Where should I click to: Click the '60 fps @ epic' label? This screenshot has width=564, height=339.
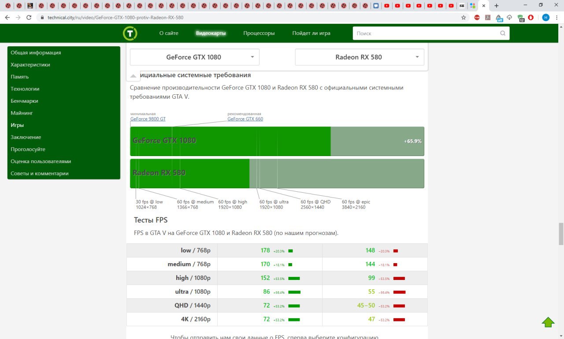tap(356, 202)
